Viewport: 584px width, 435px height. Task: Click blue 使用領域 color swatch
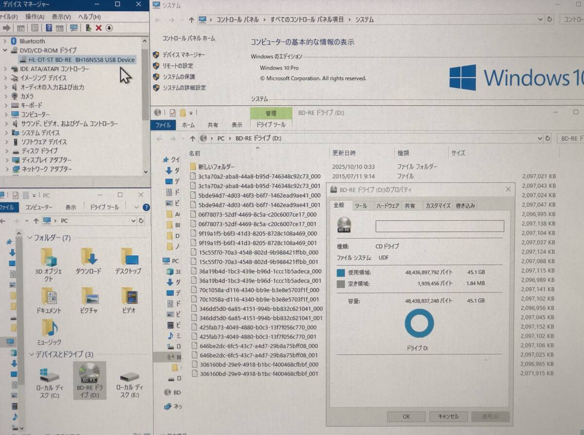point(341,273)
